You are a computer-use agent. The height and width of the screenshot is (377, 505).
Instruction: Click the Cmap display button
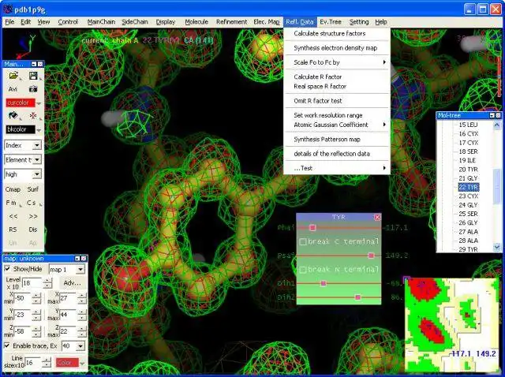13,189
